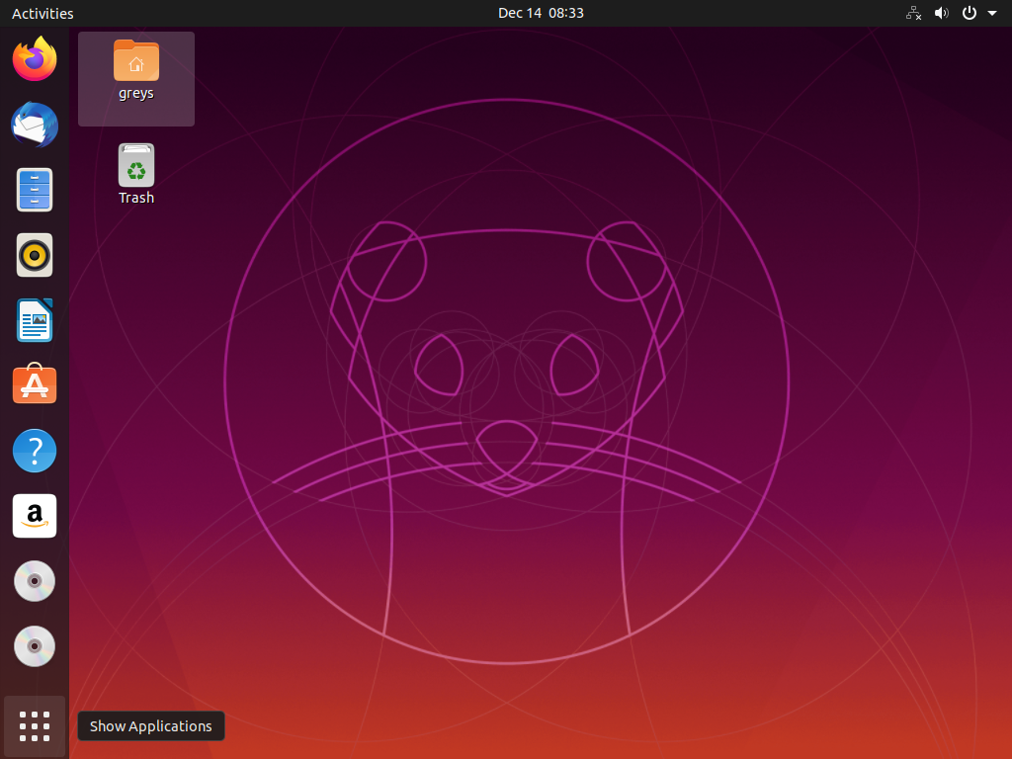Click the Show Applications grid button
Screen dimensions: 1012x759
point(35,726)
